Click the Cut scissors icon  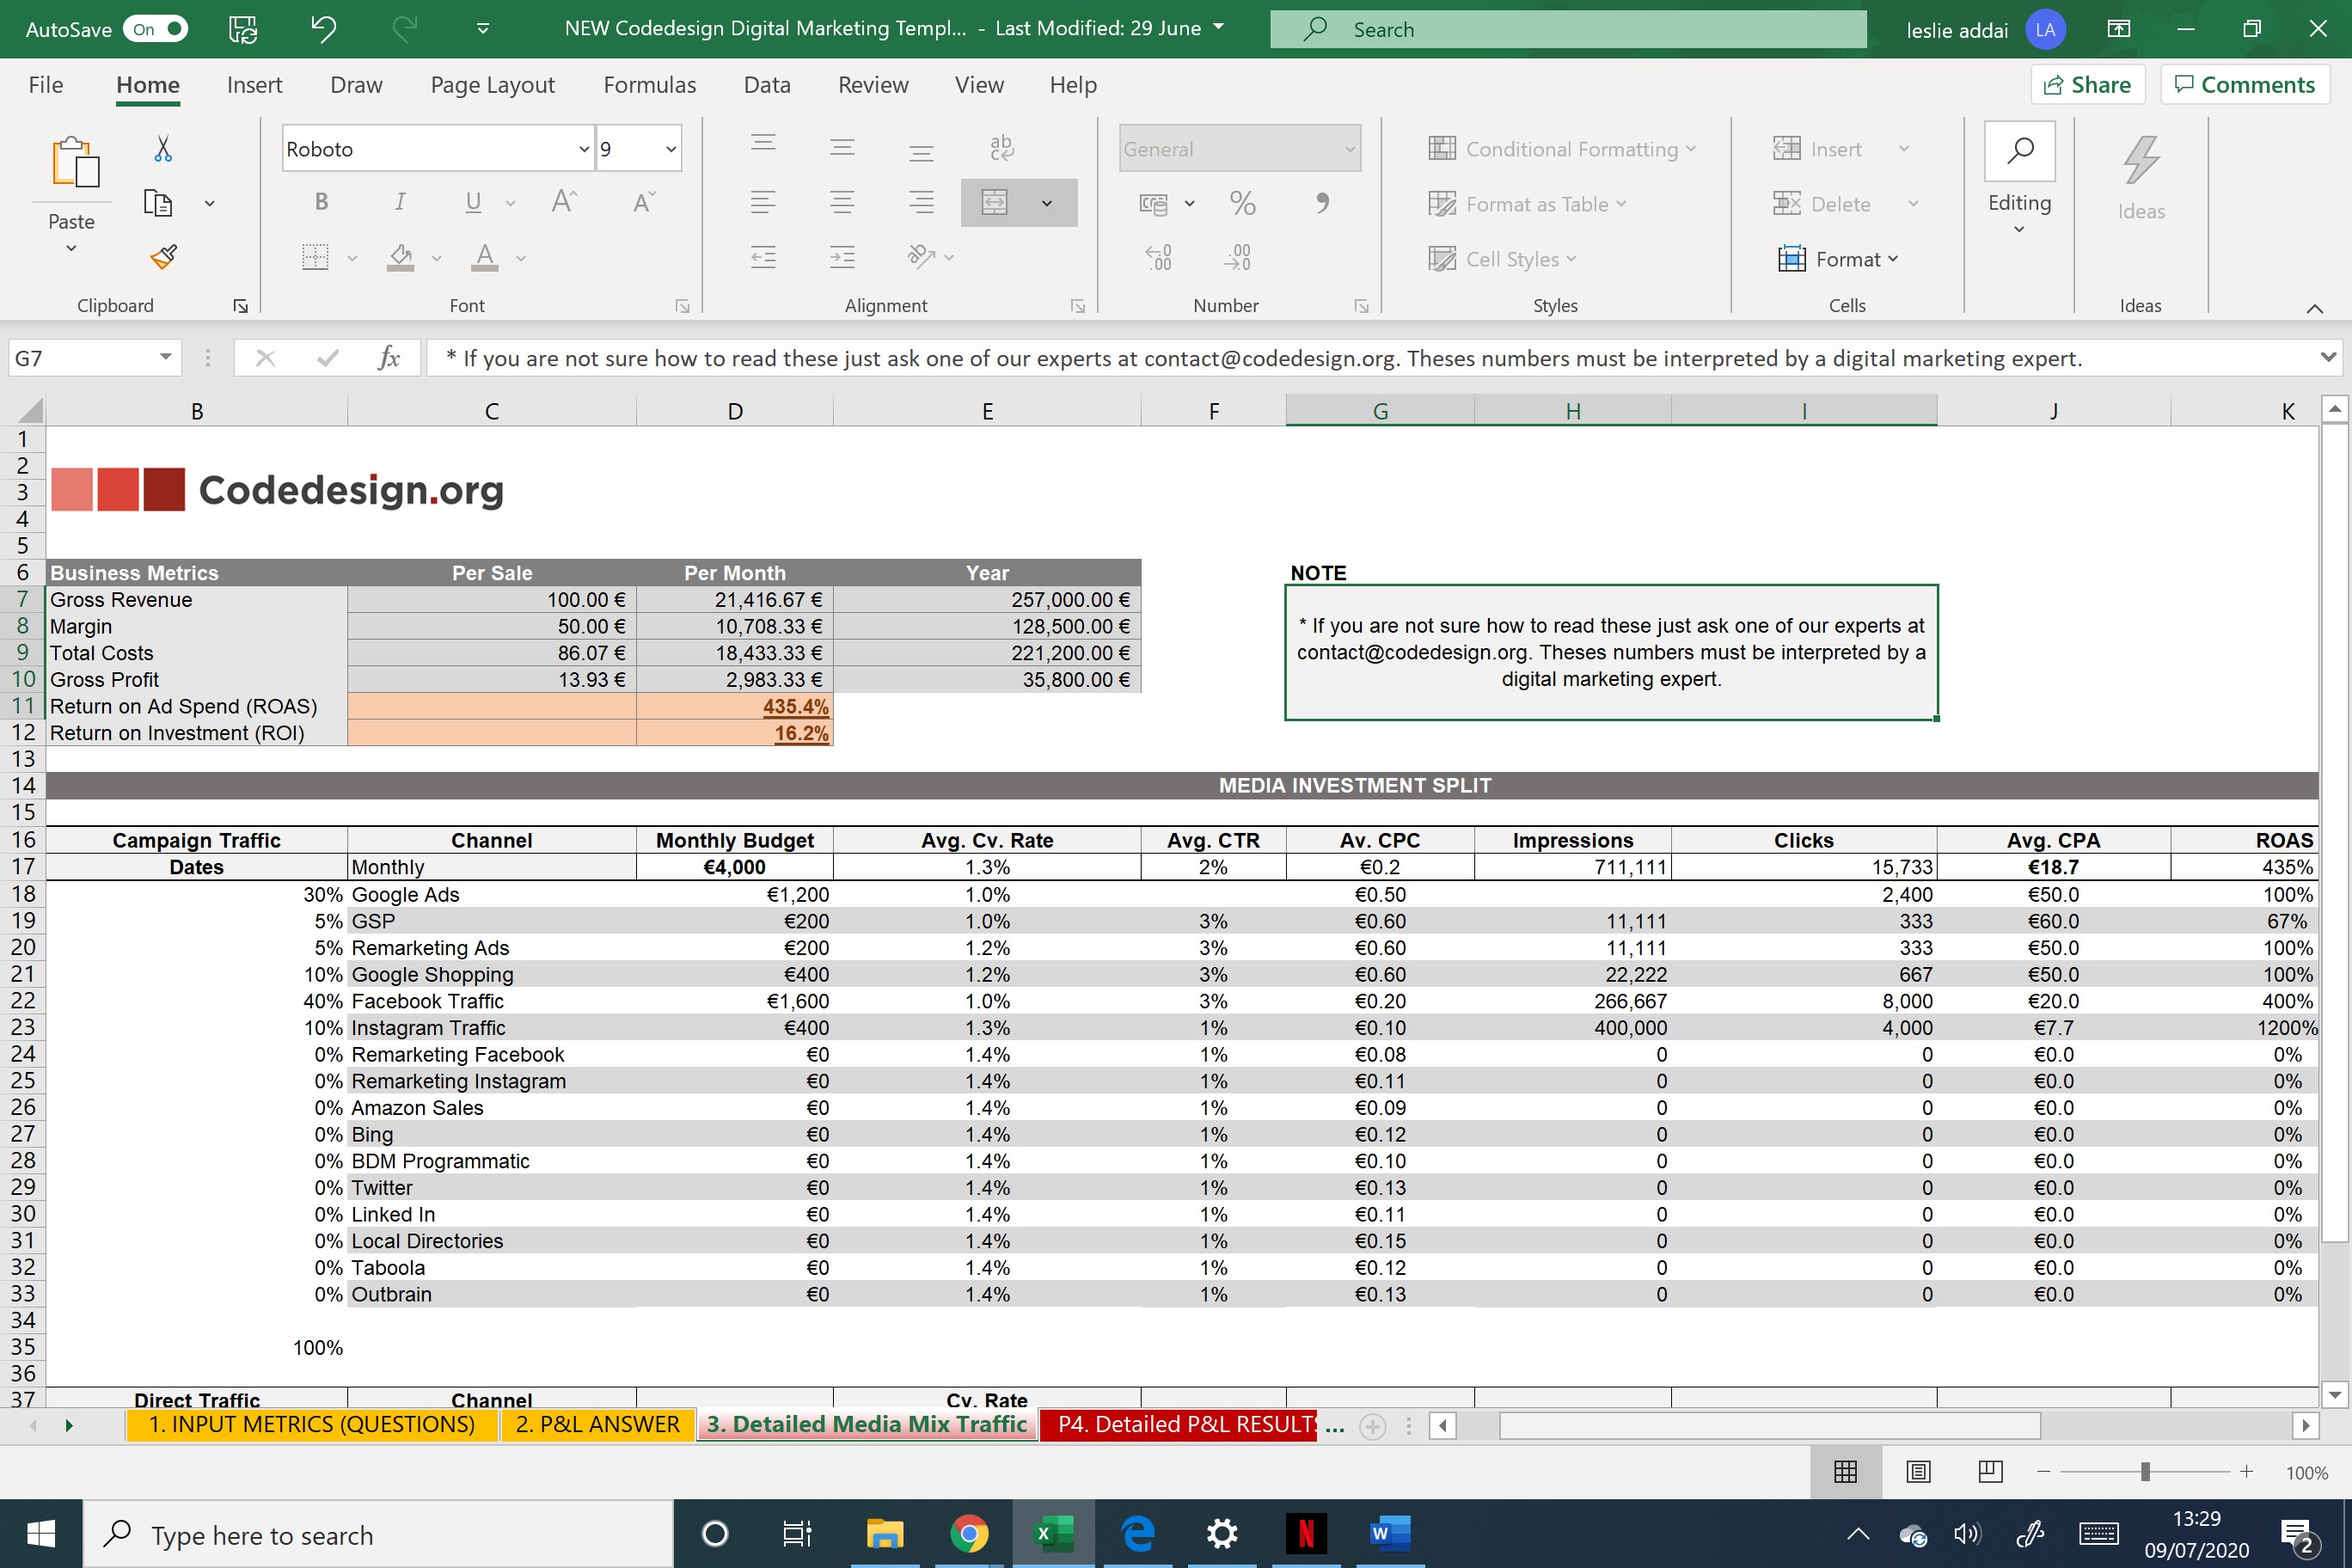click(x=163, y=149)
